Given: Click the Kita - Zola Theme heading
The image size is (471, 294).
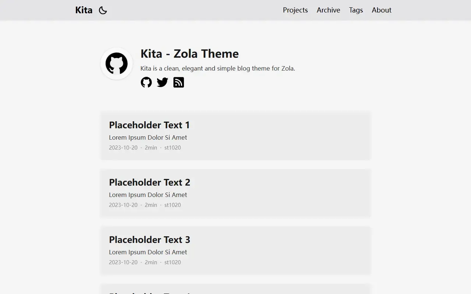Looking at the screenshot, I should tap(190, 54).
